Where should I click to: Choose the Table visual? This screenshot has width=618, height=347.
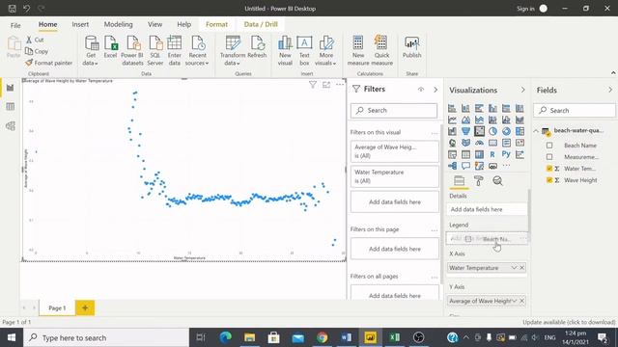tap(465, 154)
